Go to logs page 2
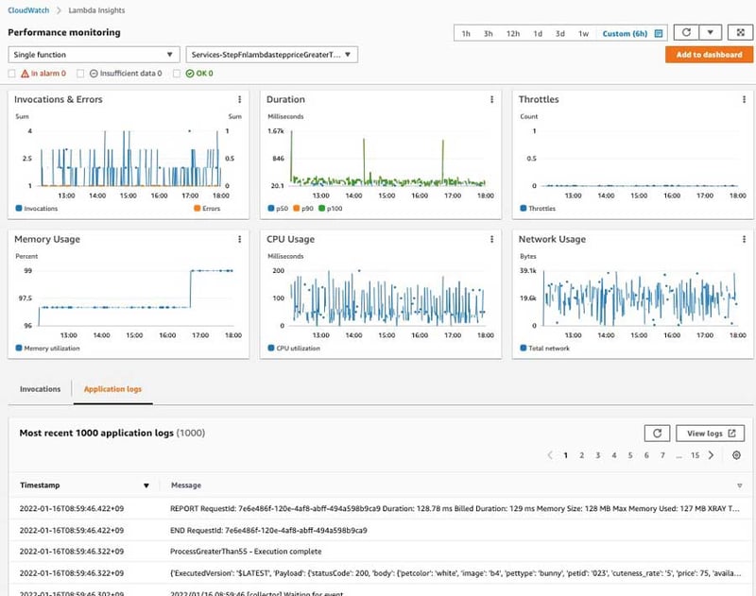 (582, 455)
